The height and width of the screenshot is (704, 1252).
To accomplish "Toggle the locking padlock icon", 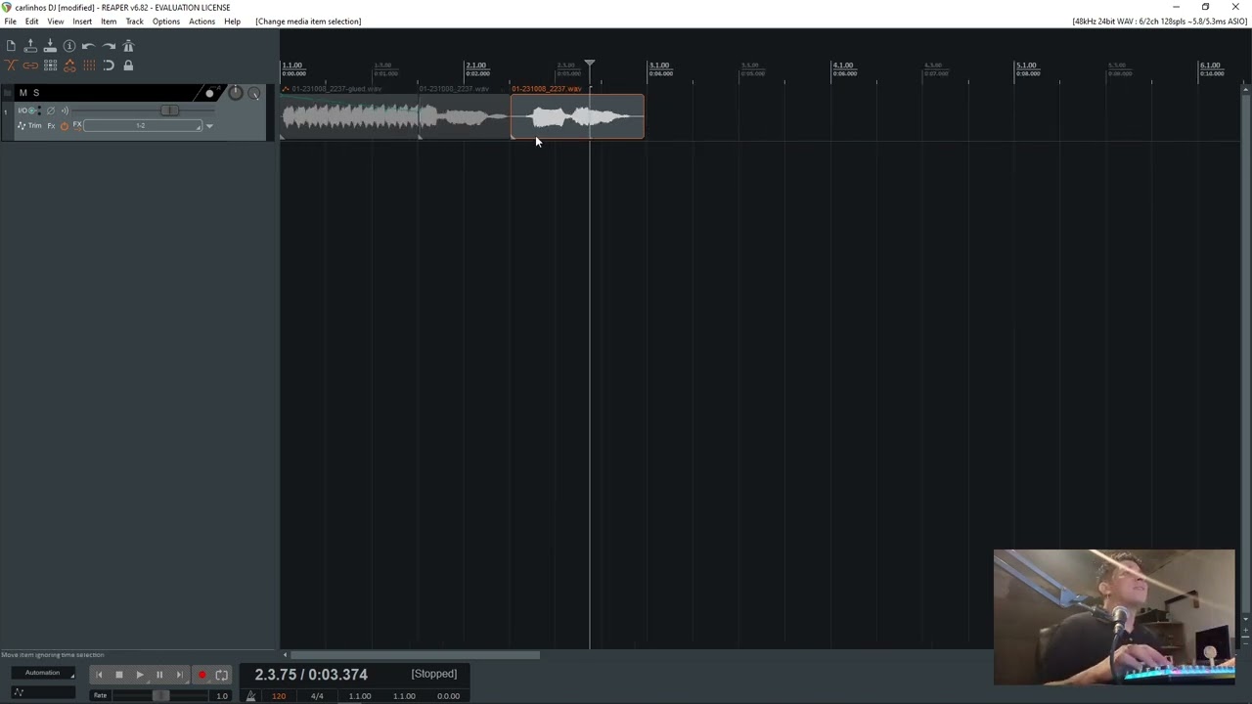I will click(128, 66).
